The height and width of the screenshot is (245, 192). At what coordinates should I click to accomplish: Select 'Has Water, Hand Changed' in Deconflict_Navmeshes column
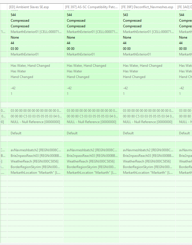143,66
